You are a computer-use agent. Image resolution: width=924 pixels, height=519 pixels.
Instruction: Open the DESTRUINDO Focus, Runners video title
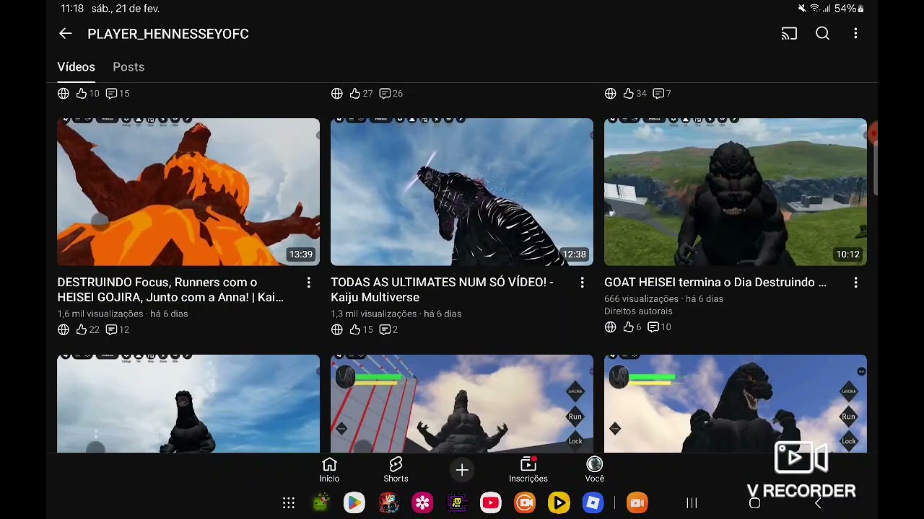170,290
